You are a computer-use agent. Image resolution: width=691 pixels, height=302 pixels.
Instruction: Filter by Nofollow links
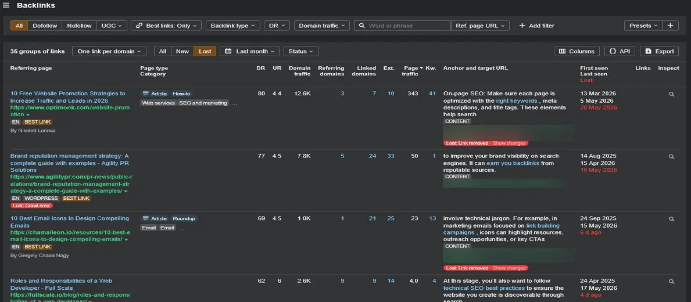(79, 26)
